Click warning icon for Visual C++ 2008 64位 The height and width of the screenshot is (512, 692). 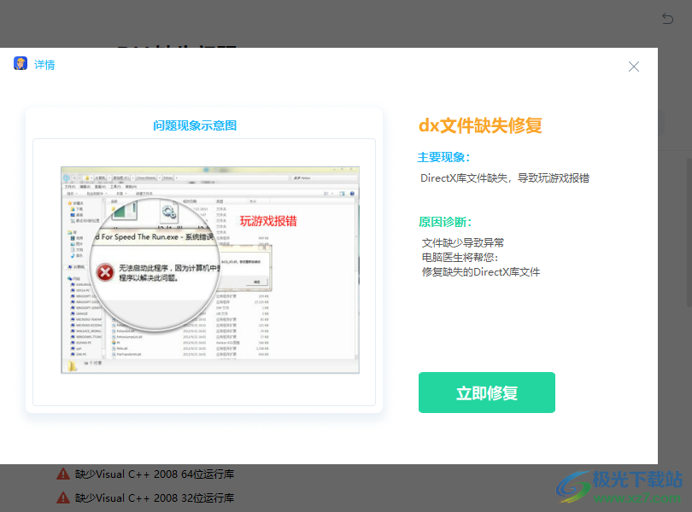(x=63, y=474)
